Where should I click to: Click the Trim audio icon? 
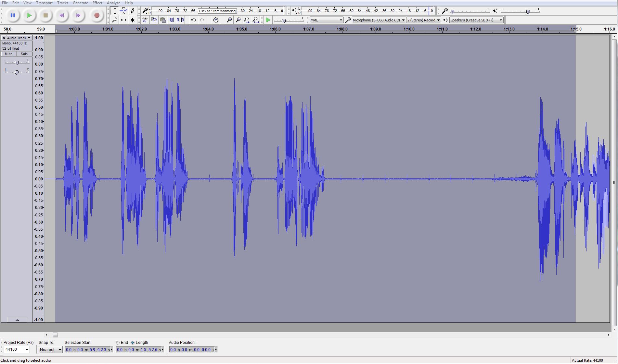click(172, 20)
